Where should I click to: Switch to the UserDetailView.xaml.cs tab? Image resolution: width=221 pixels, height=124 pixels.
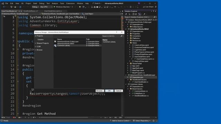(x=53, y=11)
